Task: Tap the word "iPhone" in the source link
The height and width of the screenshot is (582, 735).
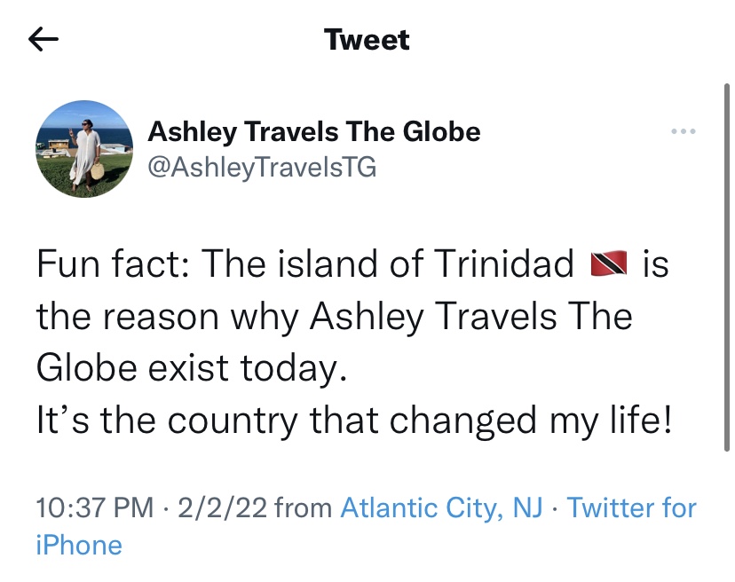Action: 78,544
